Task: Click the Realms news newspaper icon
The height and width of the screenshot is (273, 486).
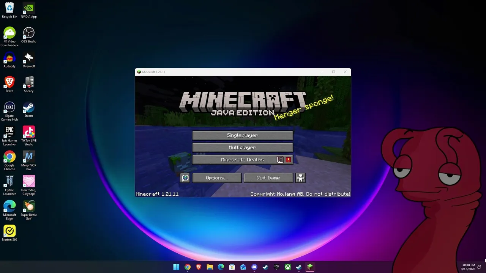Action: tap(280, 160)
